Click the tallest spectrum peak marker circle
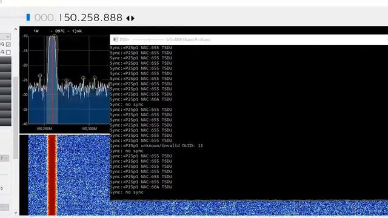 (x=54, y=36)
